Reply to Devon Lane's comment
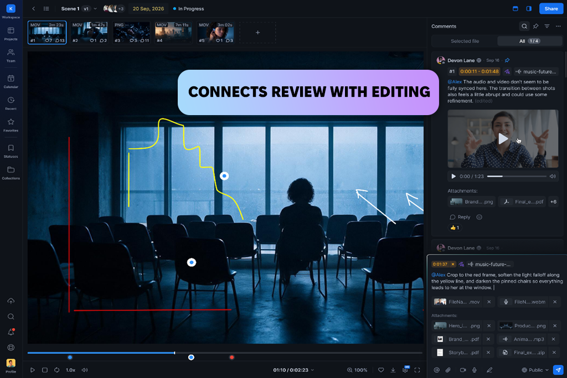Screen dimensions: 567x378 [460, 217]
